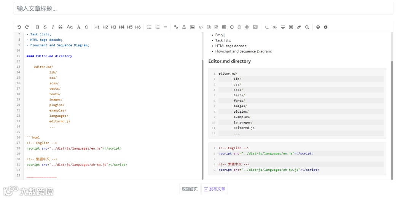The width and height of the screenshot is (411, 199).
Task: Apply strikethrough formatting icon
Action: point(45,27)
